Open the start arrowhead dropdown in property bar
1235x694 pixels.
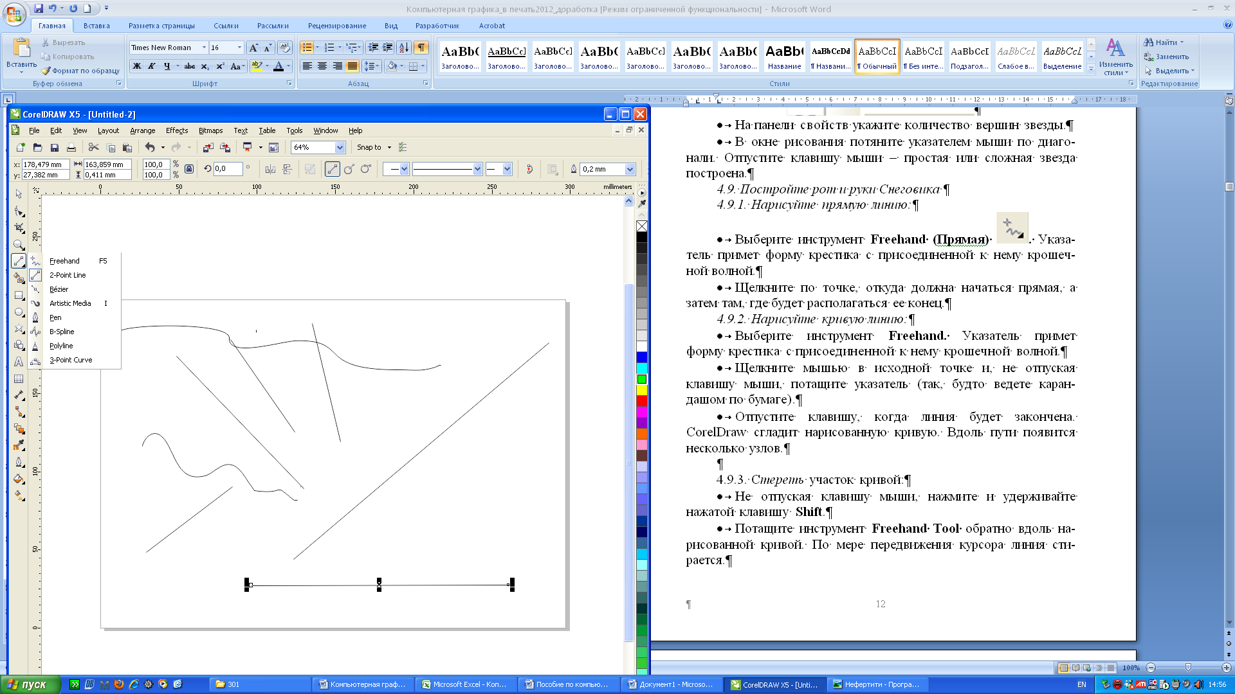click(x=404, y=169)
